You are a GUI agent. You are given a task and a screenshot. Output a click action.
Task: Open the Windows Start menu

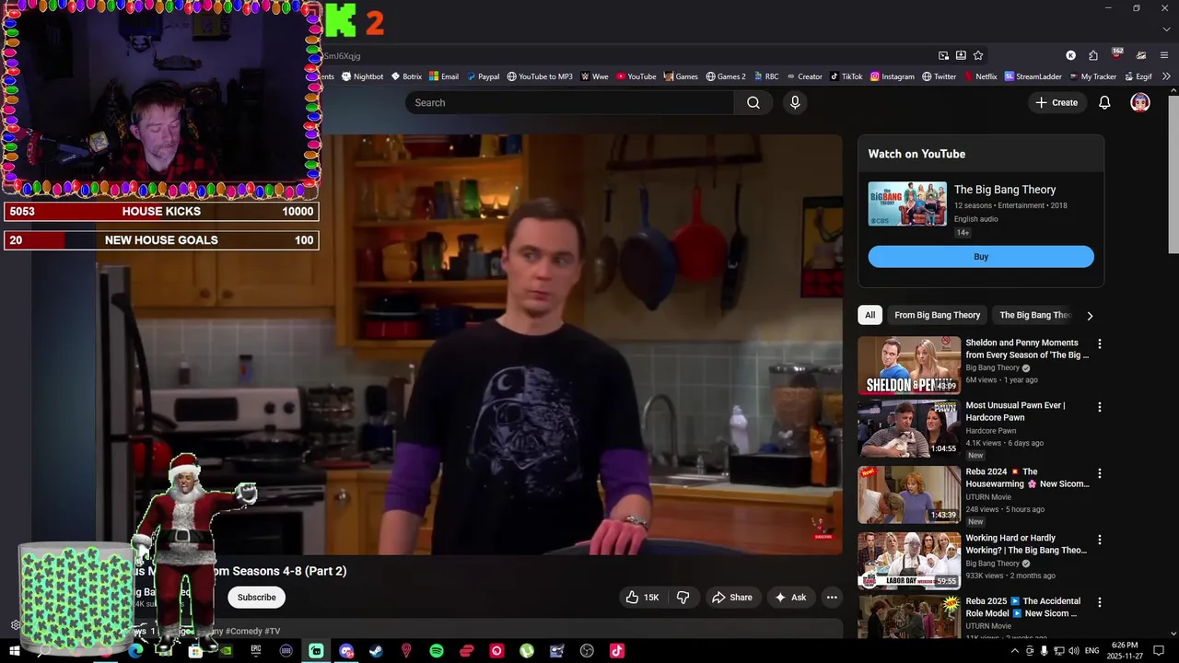coord(15,651)
